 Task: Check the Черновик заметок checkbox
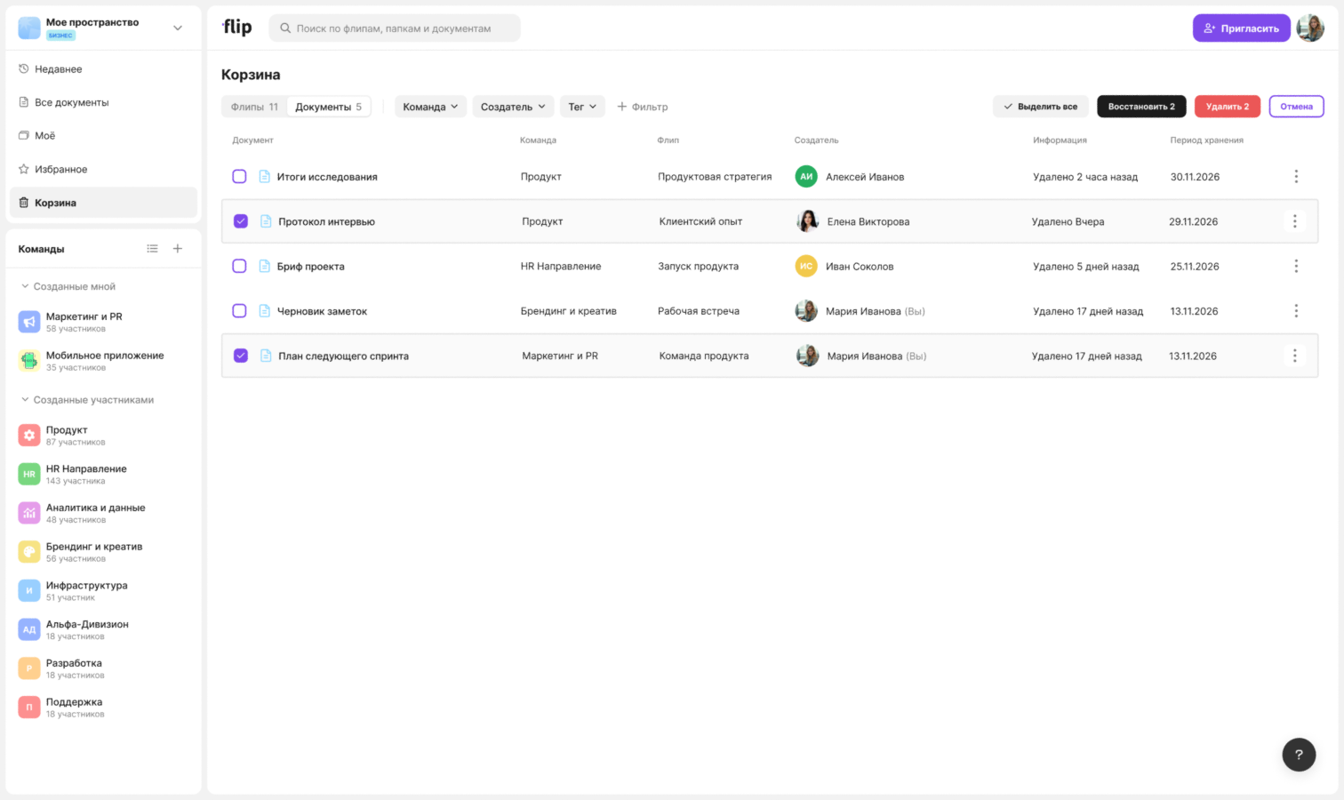[239, 311]
